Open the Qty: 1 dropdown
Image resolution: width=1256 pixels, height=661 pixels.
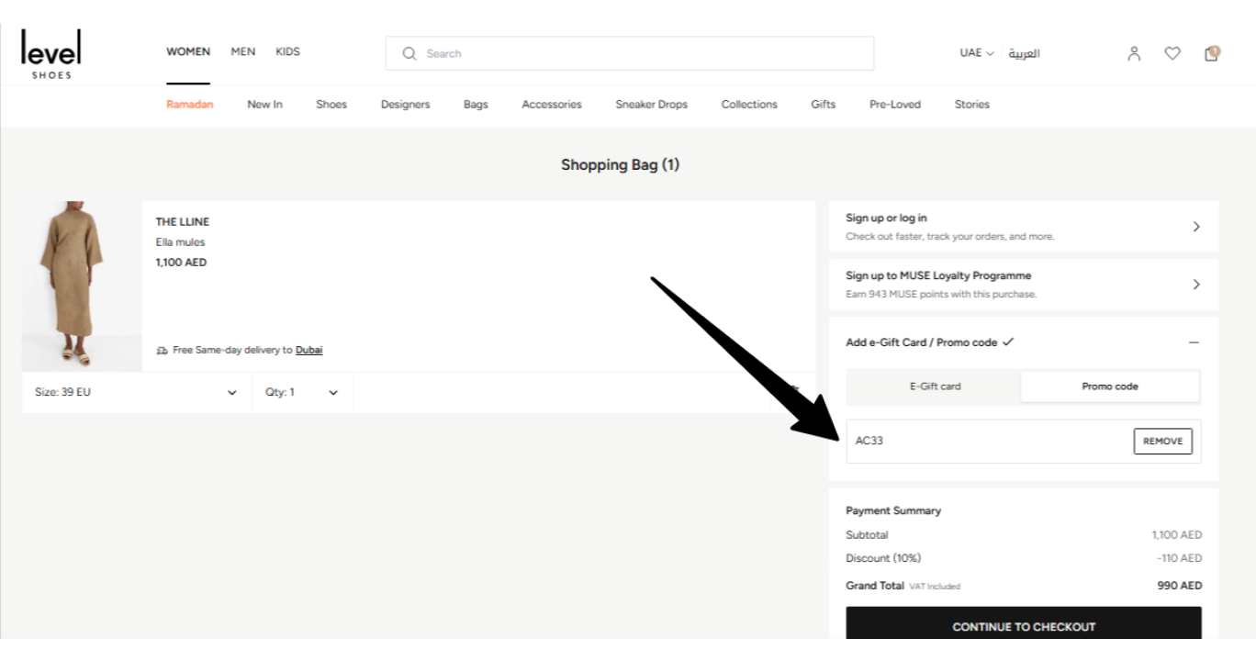pyautogui.click(x=302, y=393)
